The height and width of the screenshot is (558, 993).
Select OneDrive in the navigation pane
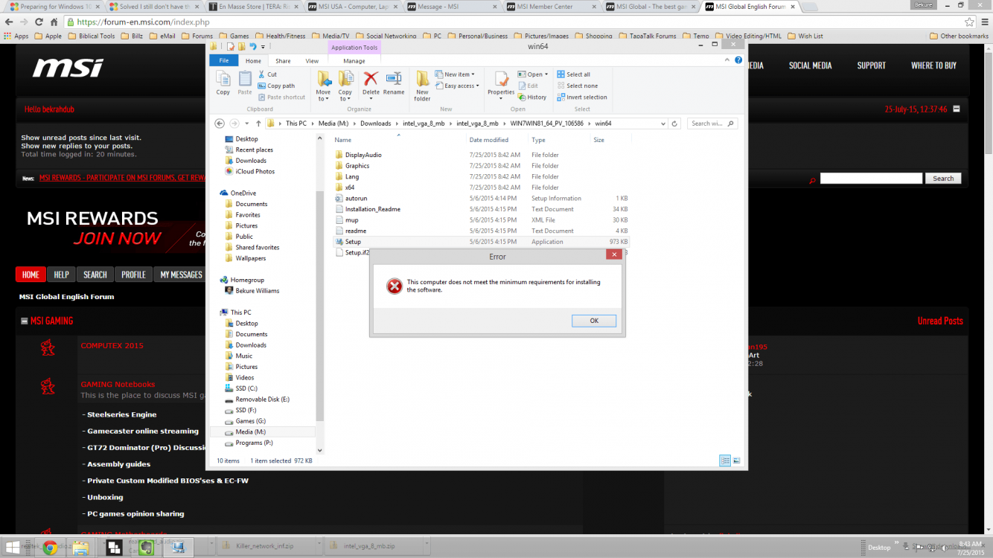pos(243,193)
